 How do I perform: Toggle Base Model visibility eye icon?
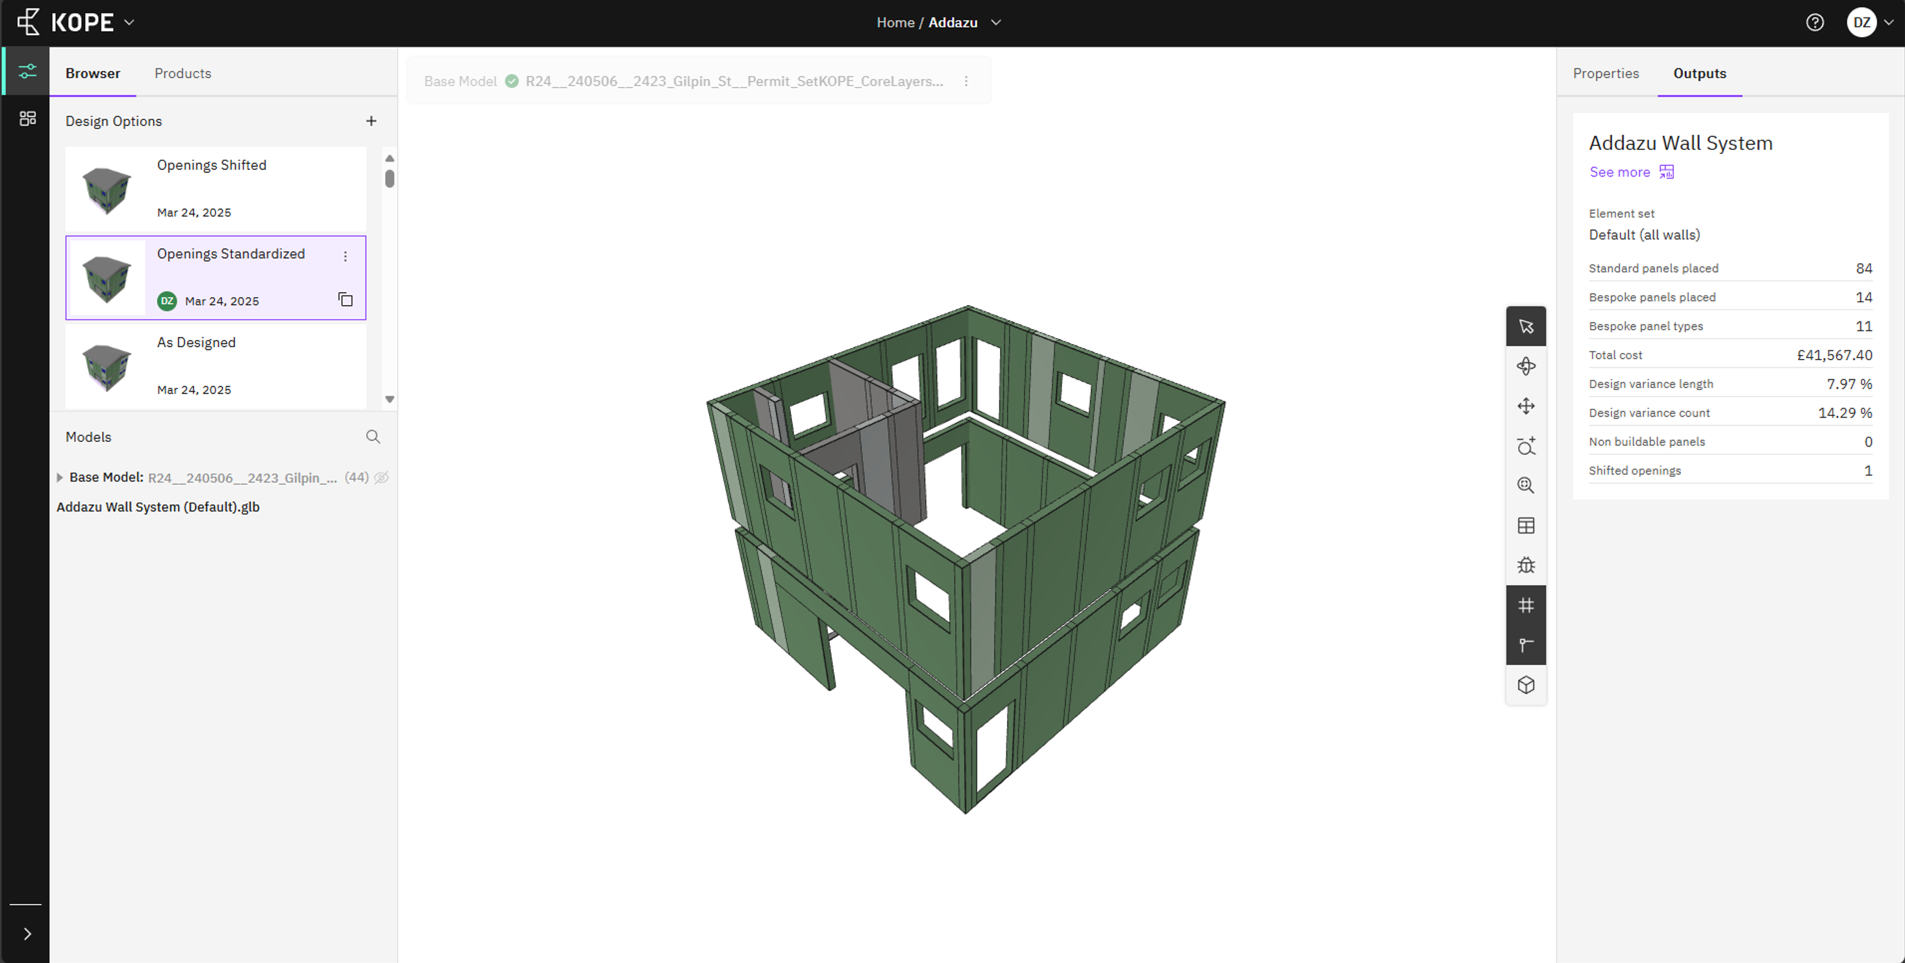[382, 478]
